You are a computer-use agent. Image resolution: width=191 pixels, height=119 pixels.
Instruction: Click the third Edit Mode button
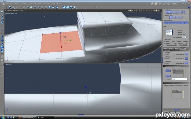click(x=183, y=12)
